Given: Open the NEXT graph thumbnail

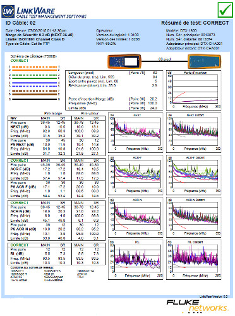Looking at the screenshot, I should point(136,133).
